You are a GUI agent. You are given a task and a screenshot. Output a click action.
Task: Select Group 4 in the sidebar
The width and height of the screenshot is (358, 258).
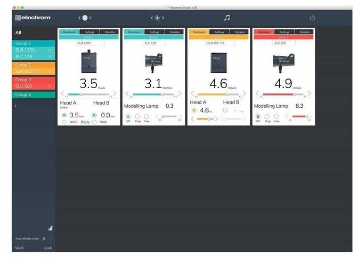pyautogui.click(x=33, y=94)
